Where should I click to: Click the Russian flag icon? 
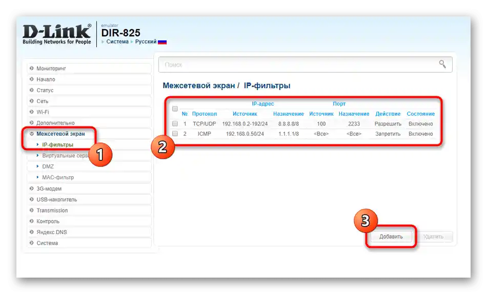coord(162,42)
